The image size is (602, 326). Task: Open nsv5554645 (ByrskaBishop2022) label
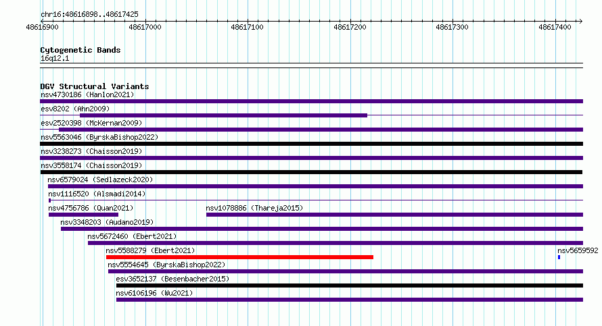pos(166,265)
